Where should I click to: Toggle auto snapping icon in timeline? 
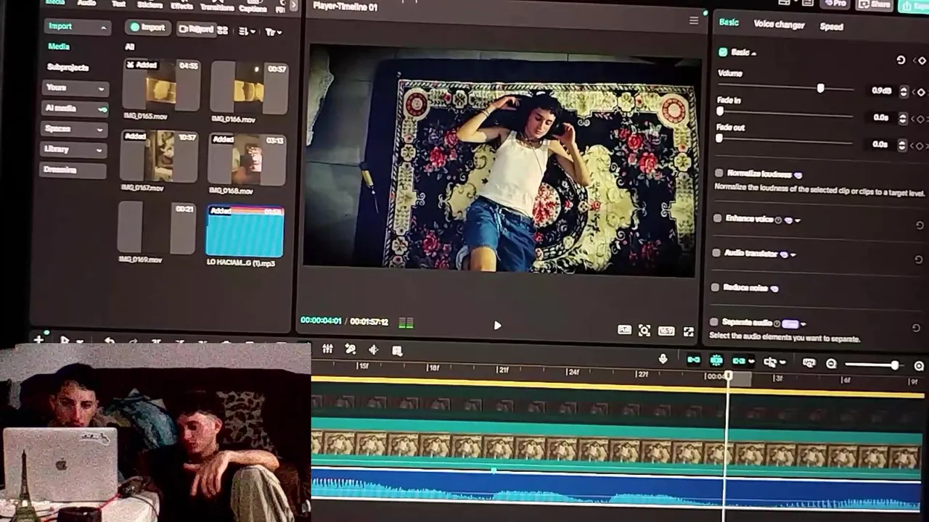click(x=716, y=360)
